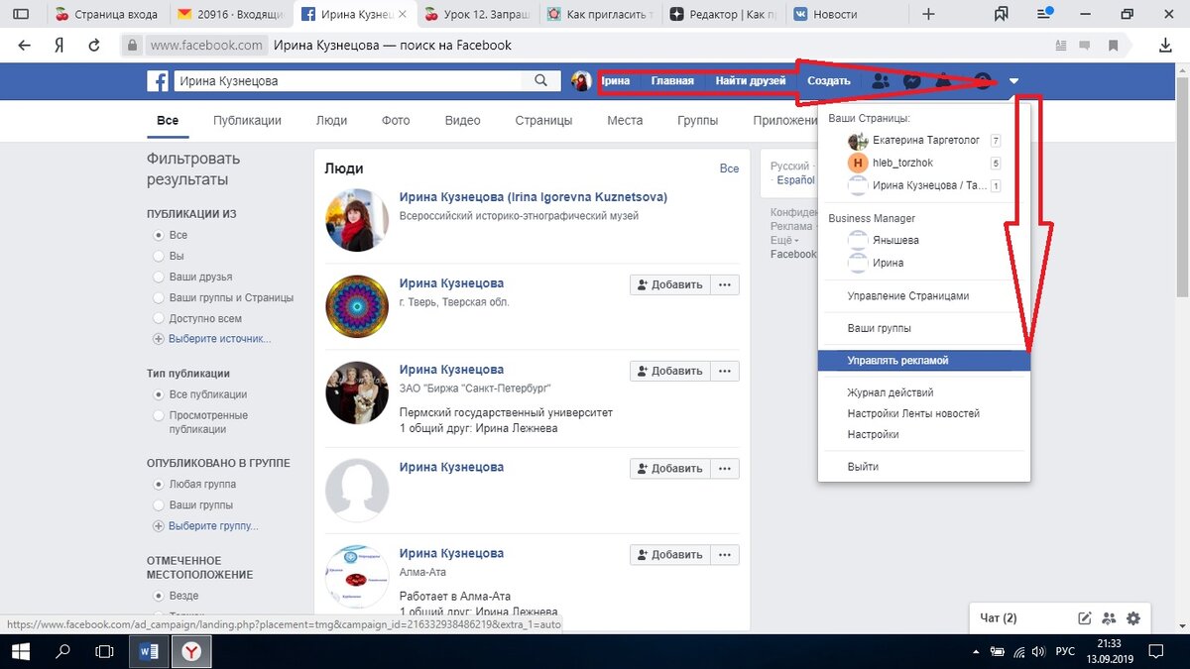Click the bookmark icon in address bar

tap(1114, 46)
